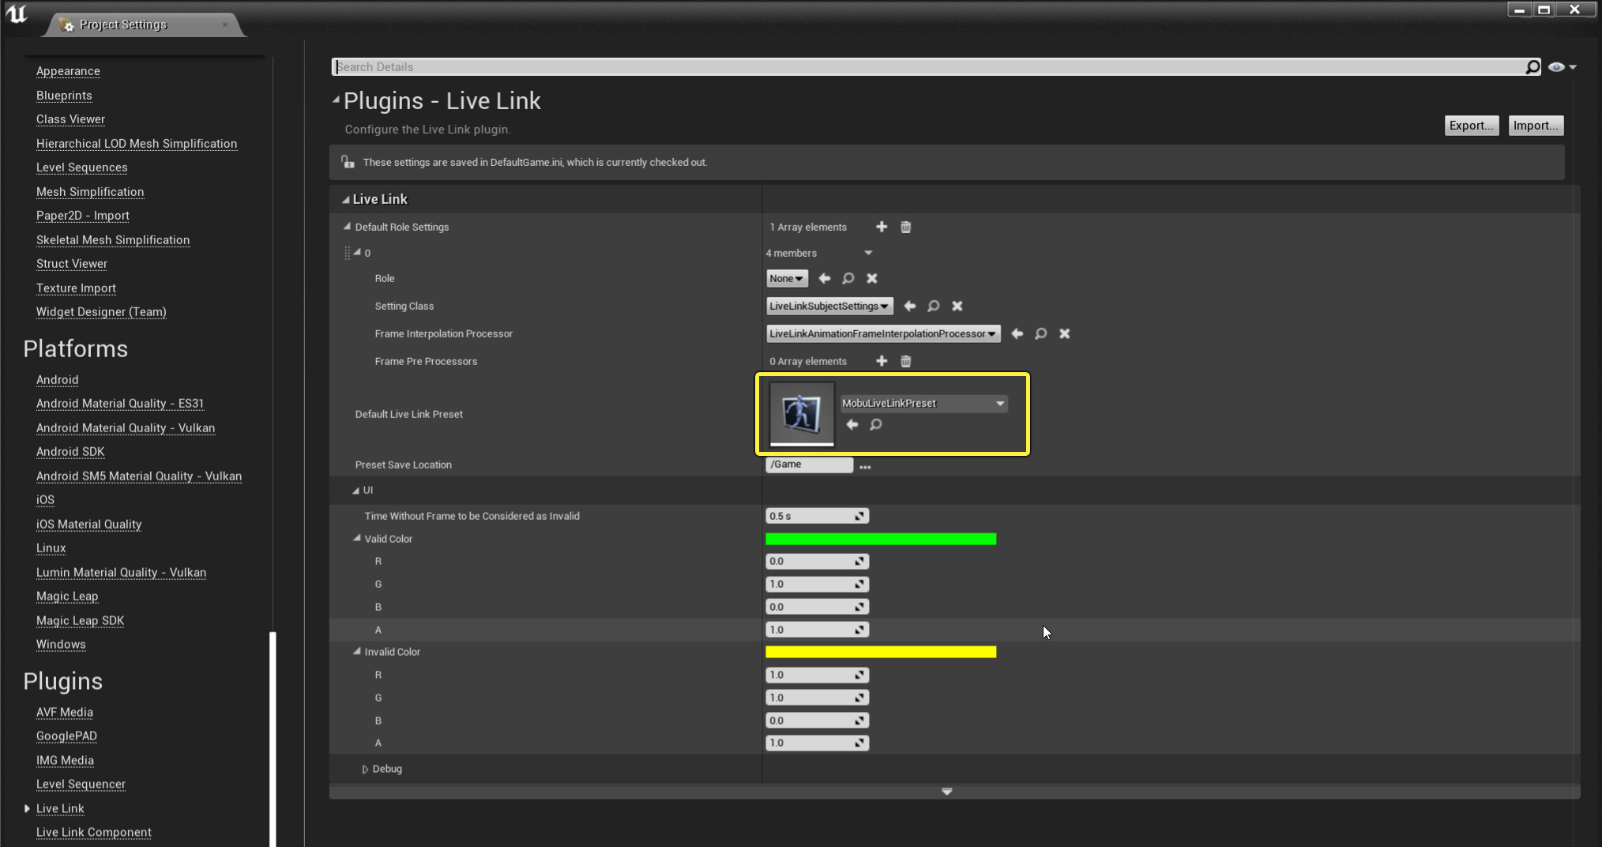Use selected asset for Frame Interpolation Processor
Screen dimensions: 1602x847
tap(1017, 333)
